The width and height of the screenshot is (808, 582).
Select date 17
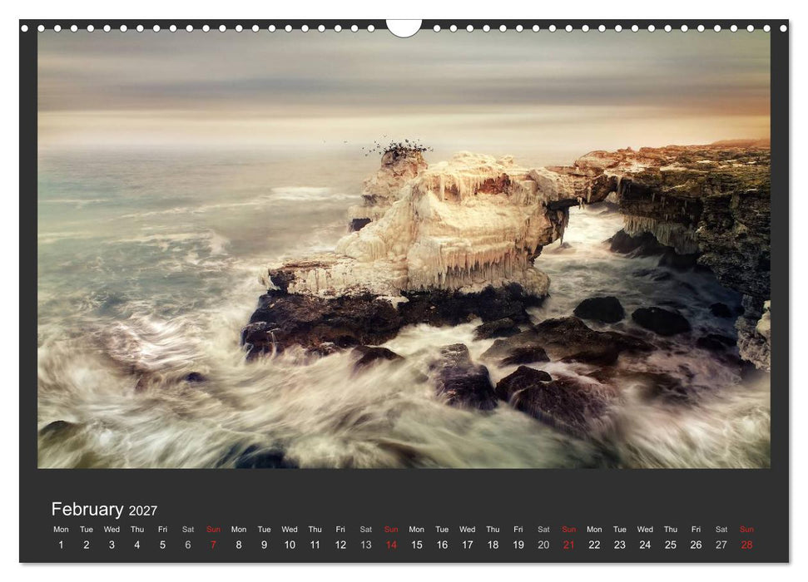(468, 545)
